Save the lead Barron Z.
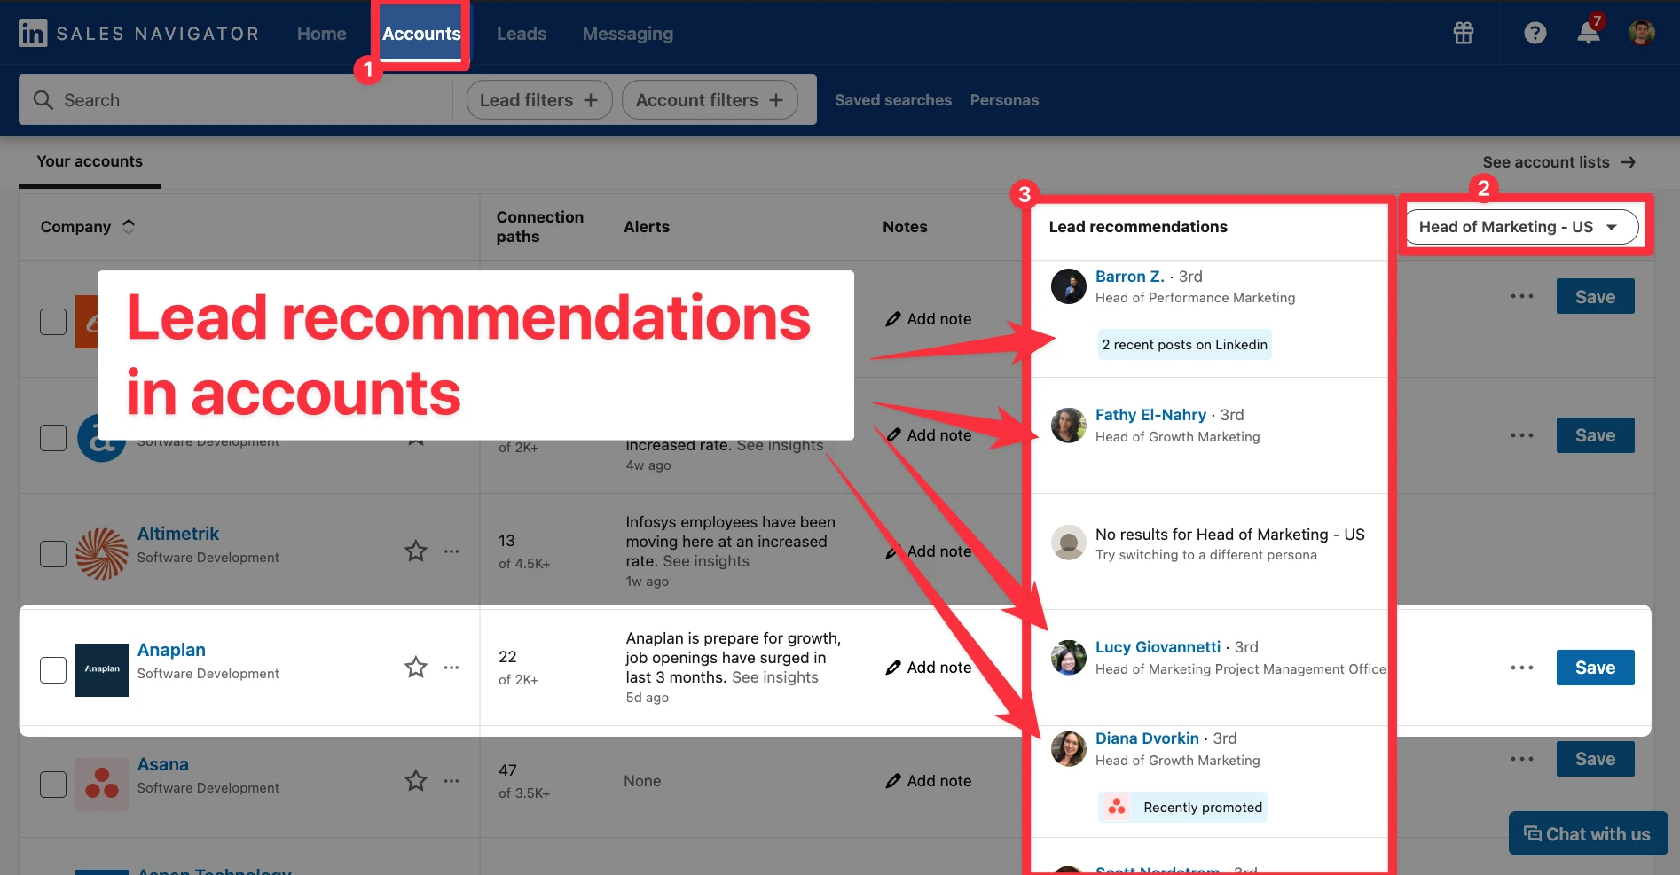The width and height of the screenshot is (1680, 875). point(1596,296)
